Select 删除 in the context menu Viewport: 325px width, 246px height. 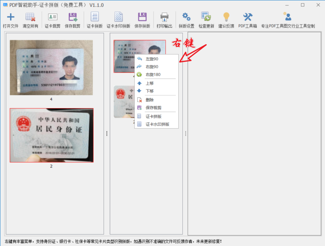pos(150,100)
